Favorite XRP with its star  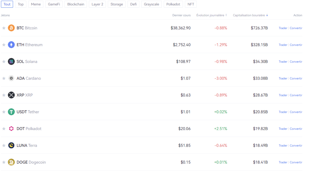pos(4,95)
